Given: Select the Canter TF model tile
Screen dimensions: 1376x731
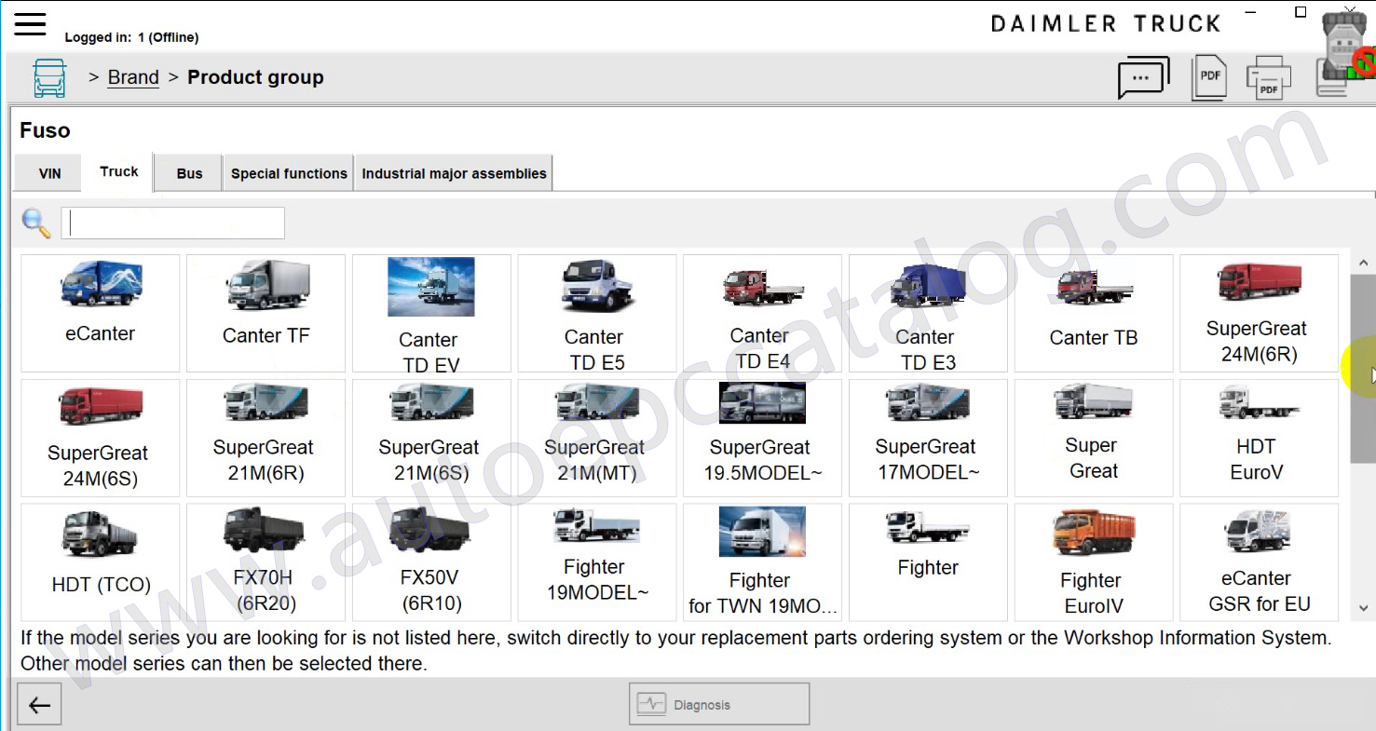Looking at the screenshot, I should [266, 313].
